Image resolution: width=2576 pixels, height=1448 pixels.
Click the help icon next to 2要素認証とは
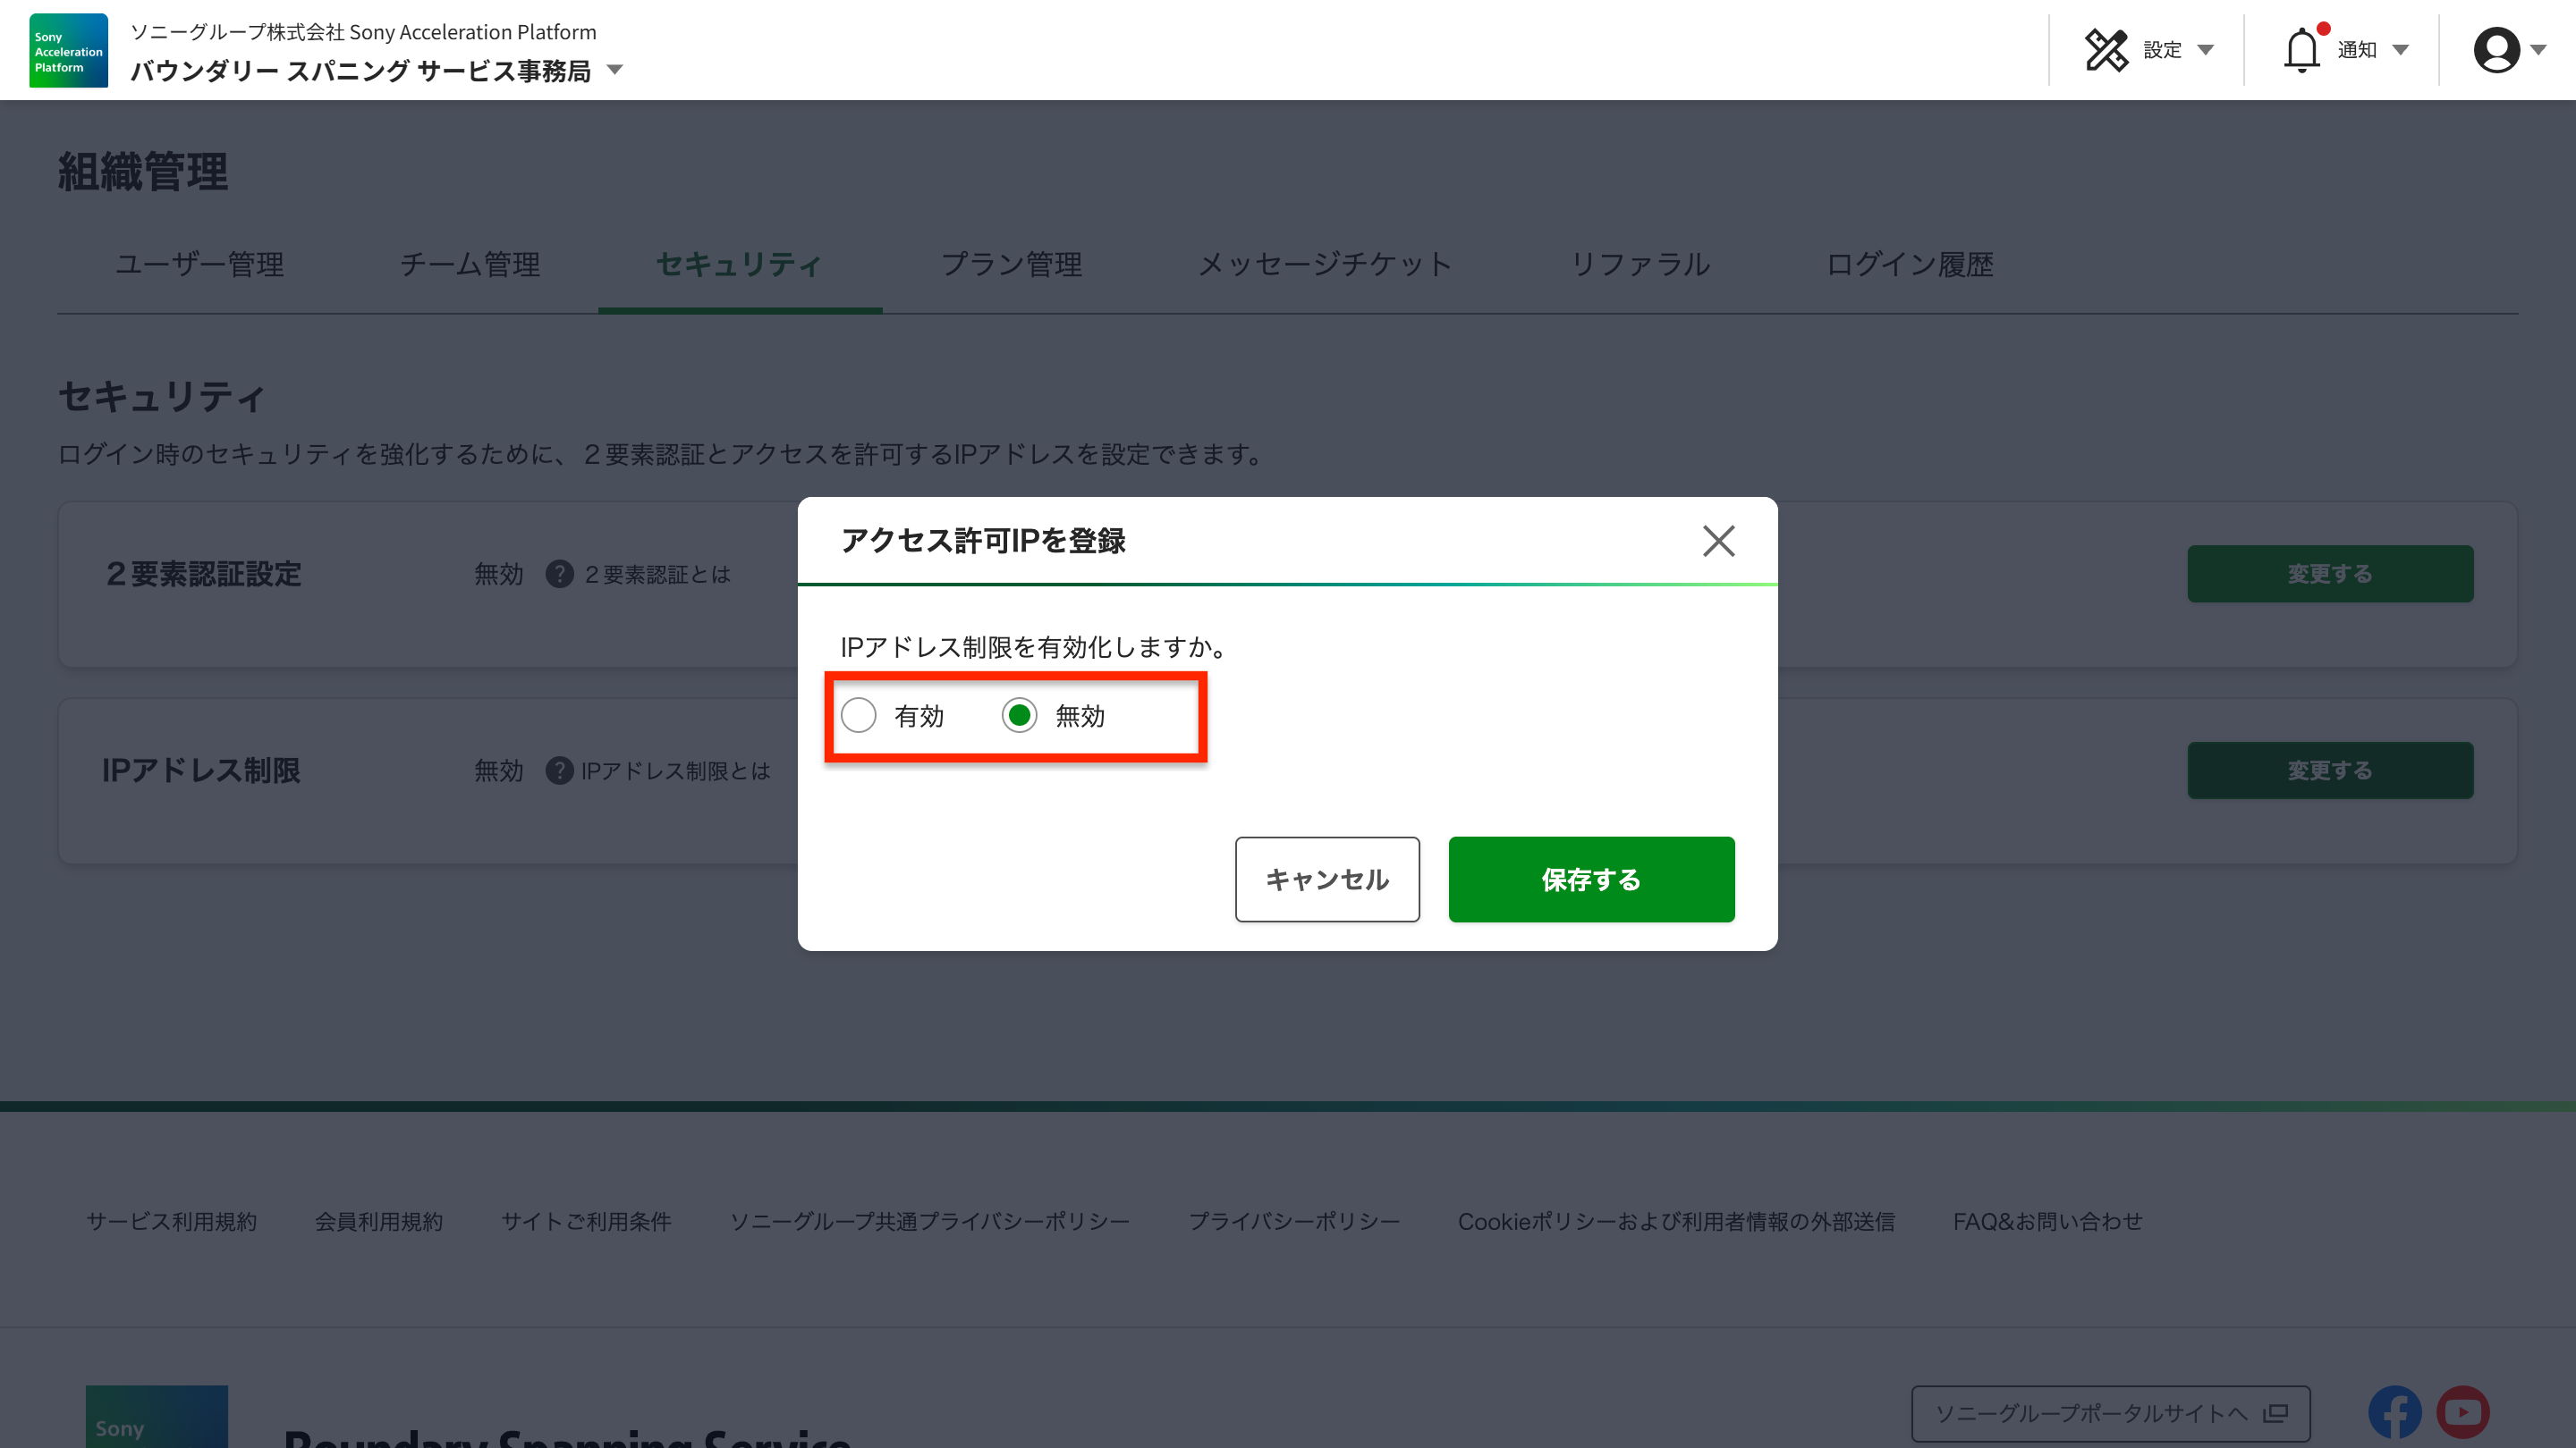559,574
